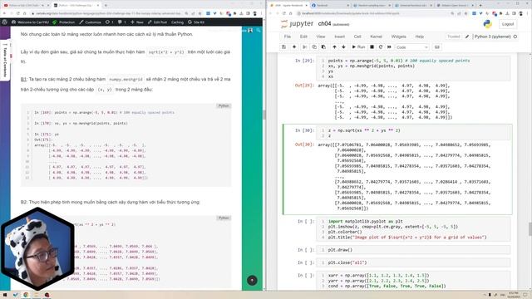Open the Jupyter View menu
The height and width of the screenshot is (299, 532).
click(321, 37)
